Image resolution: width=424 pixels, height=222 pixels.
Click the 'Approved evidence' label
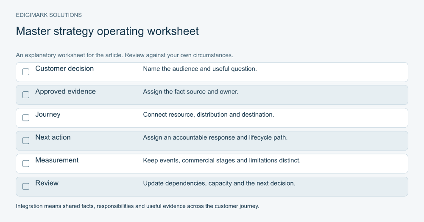[x=65, y=91]
